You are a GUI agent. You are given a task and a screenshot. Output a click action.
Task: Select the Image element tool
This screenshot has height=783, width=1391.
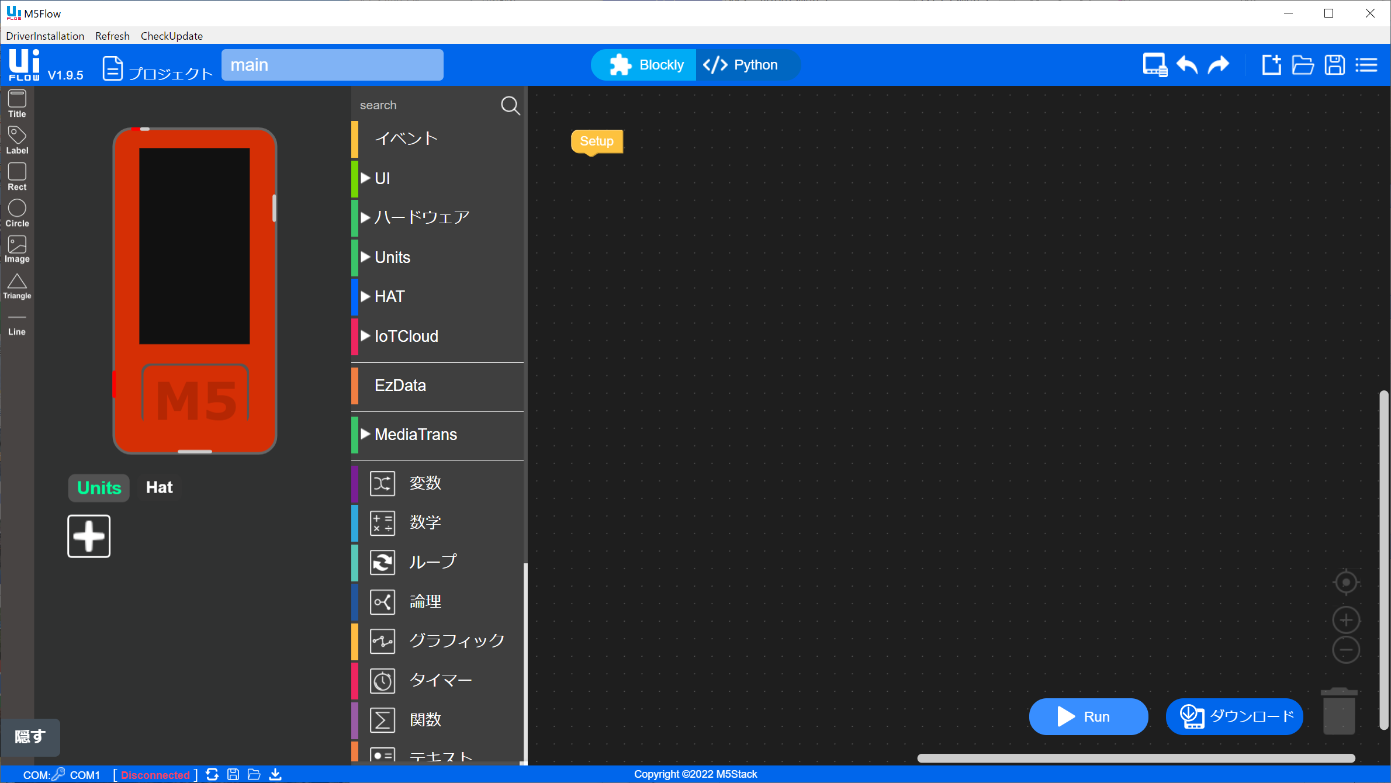17,250
